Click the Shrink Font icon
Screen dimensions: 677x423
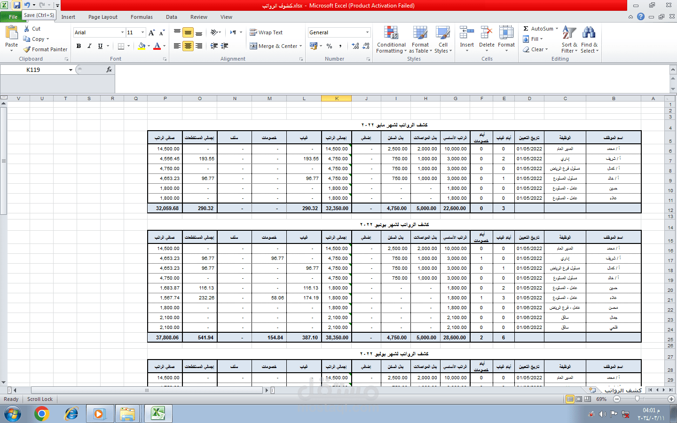tap(162, 32)
